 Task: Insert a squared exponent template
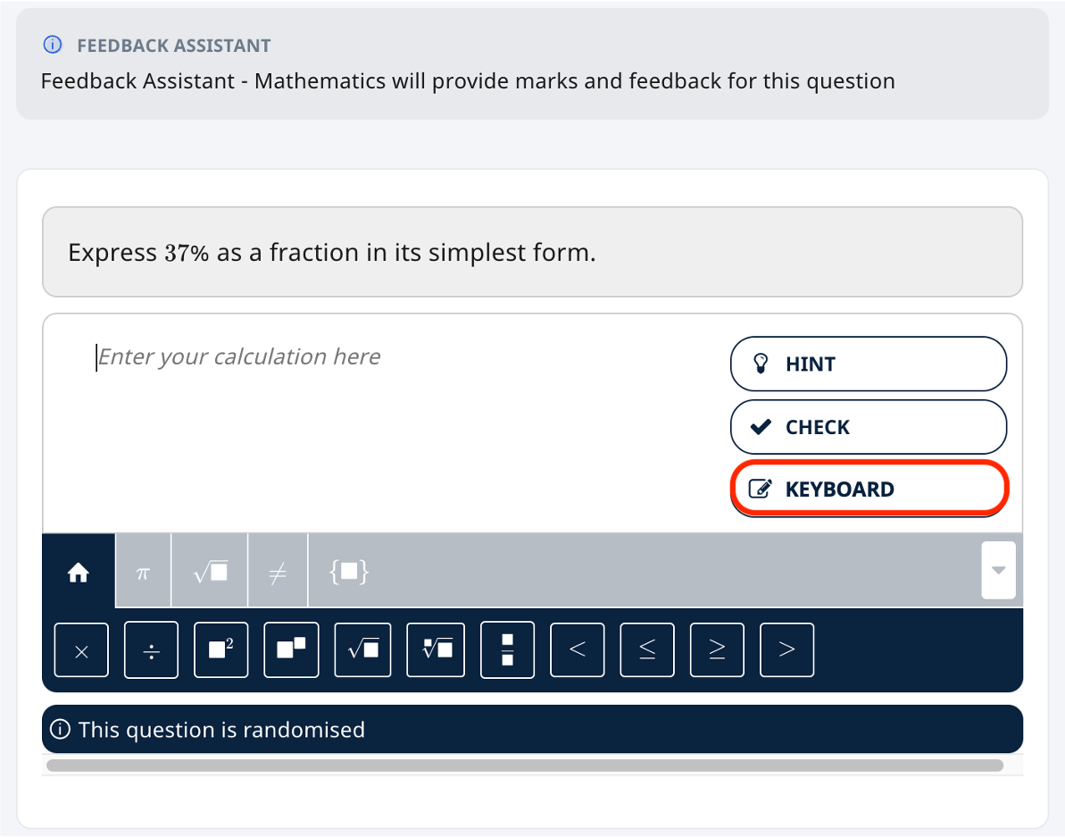[x=220, y=649]
